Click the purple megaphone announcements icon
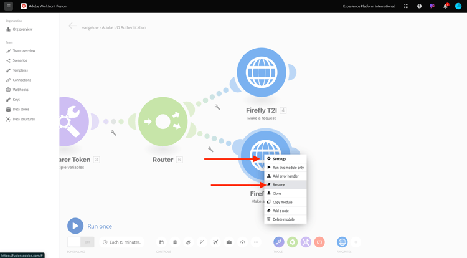The height and width of the screenshot is (258, 467). pos(432,6)
